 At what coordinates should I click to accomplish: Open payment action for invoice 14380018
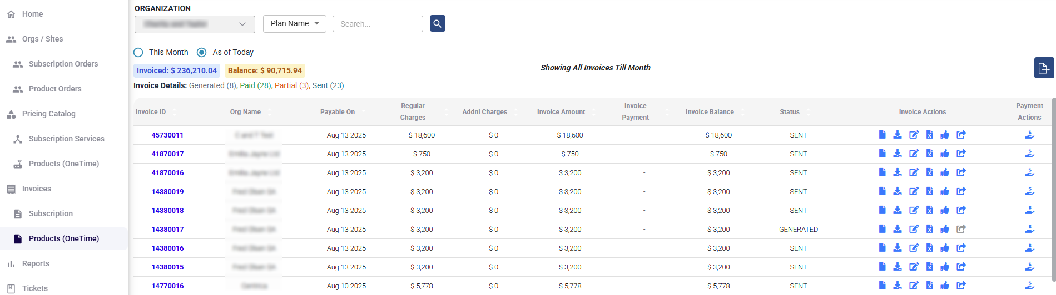click(x=1029, y=210)
